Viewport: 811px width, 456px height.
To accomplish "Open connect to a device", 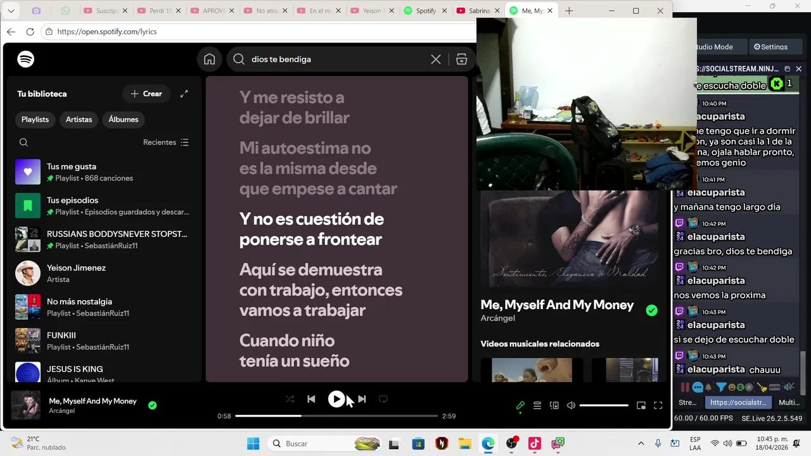I will [554, 405].
